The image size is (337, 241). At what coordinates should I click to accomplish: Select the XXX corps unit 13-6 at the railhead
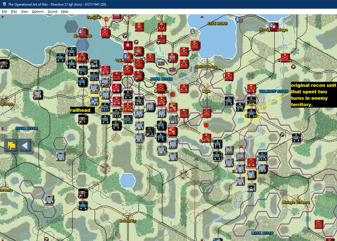[x=94, y=101]
